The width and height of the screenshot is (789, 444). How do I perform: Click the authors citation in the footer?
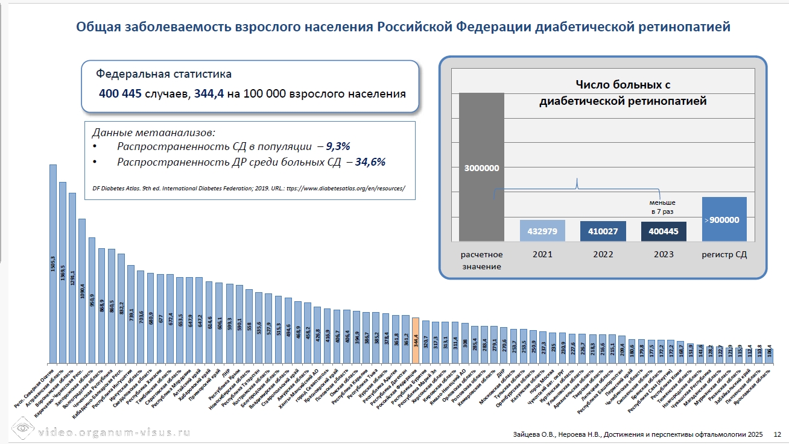633,434
